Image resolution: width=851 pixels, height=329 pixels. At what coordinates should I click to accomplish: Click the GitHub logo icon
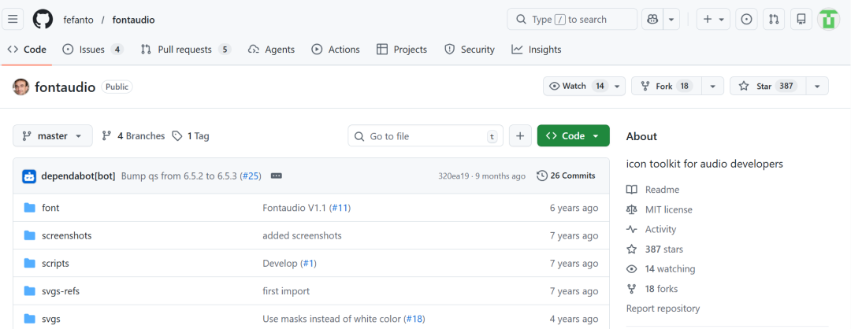click(x=43, y=19)
